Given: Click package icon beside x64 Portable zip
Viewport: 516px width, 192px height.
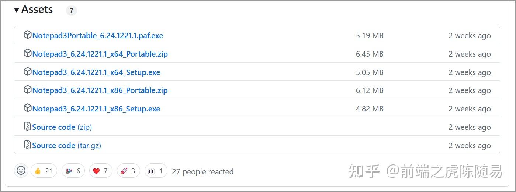Looking at the screenshot, I should coord(27,53).
